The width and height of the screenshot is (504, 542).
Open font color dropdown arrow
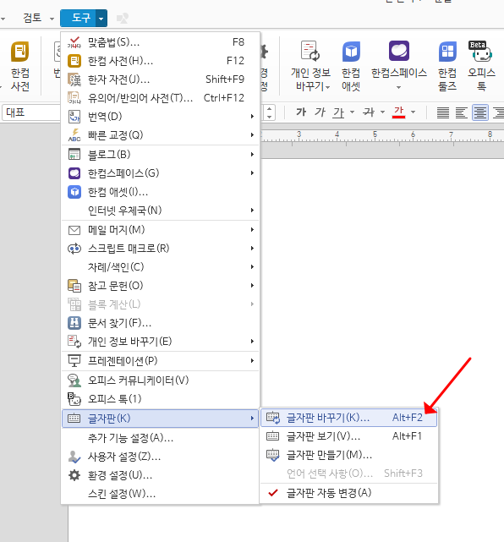point(413,112)
